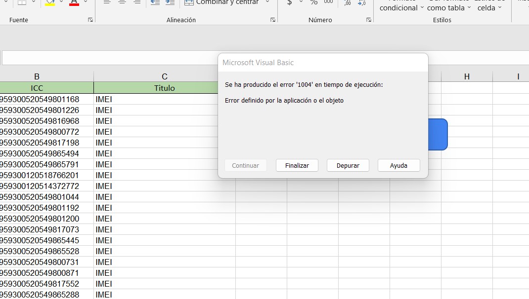Select the cell ending in 549816968
Image resolution: width=529 pixels, height=299 pixels.
coord(46,121)
